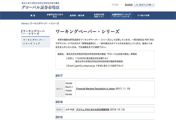The image size is (176, 120).
Task: Click the date (2017. 11 .15) text
Action: click(123, 89)
